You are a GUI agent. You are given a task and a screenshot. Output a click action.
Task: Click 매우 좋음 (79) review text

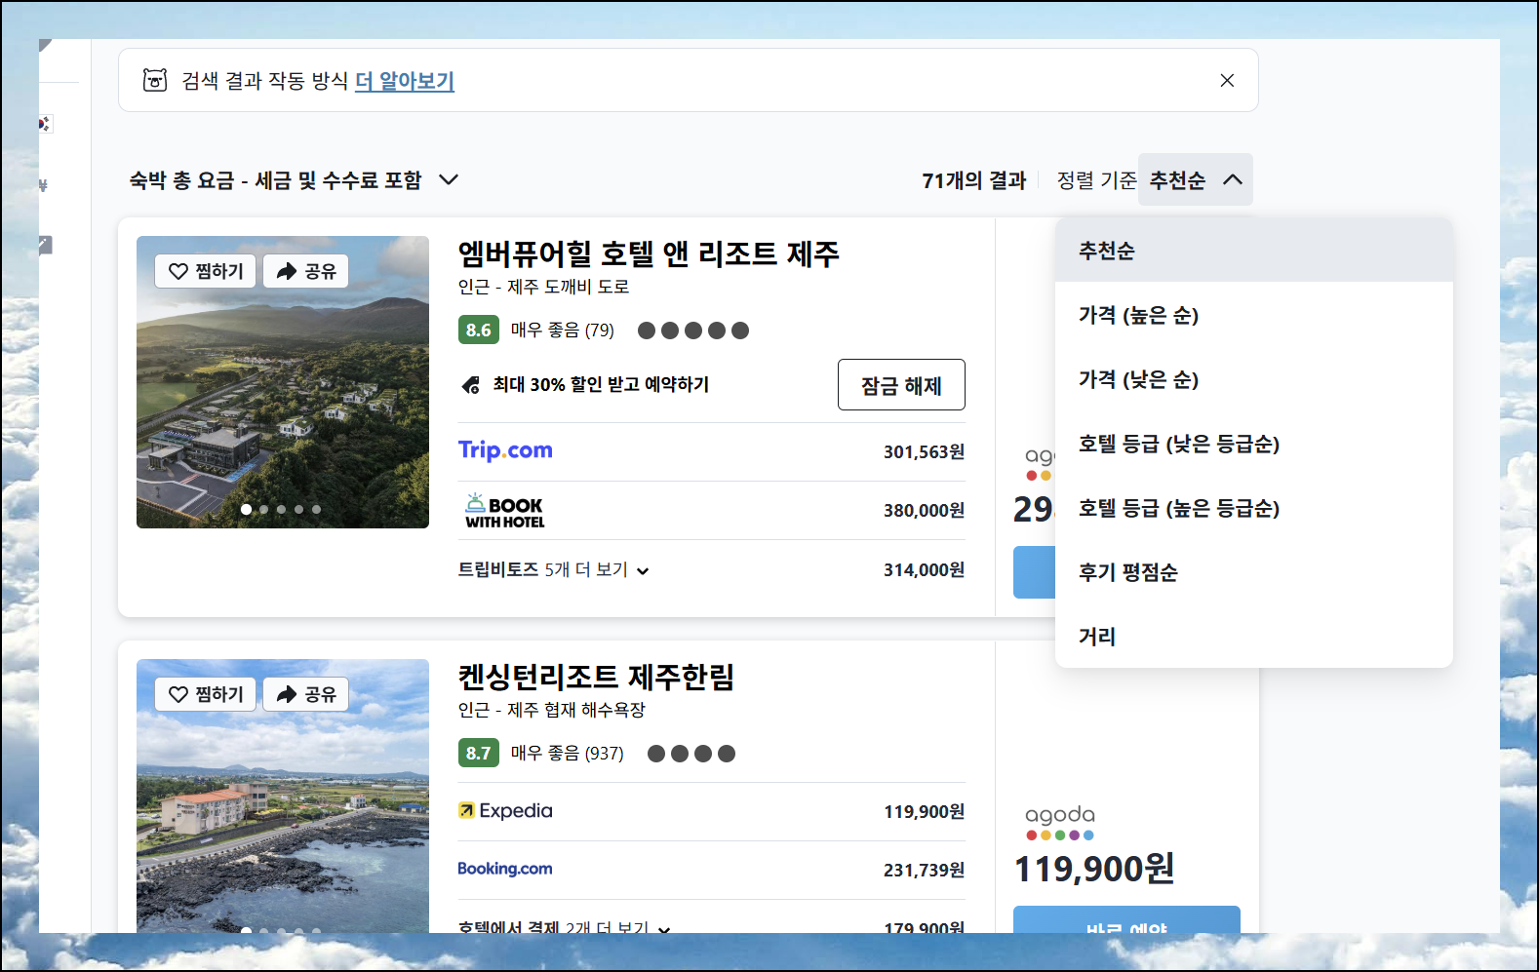coord(563,330)
